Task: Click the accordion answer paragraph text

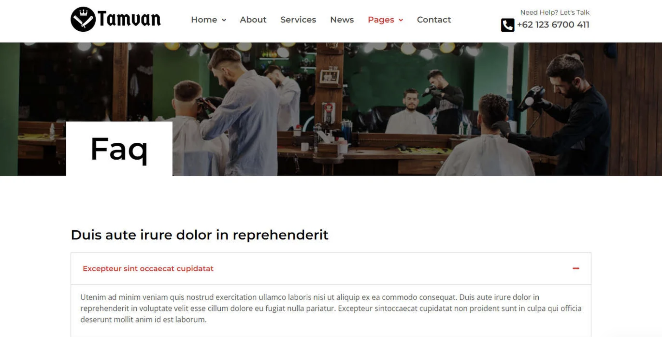Action: 331,308
